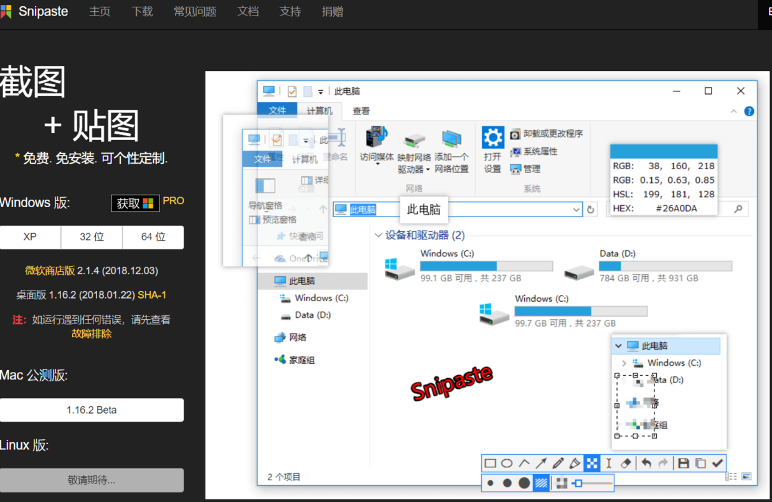
Task: Toggle the mosaic tool in the Snipaste toolbar
Action: [x=592, y=463]
